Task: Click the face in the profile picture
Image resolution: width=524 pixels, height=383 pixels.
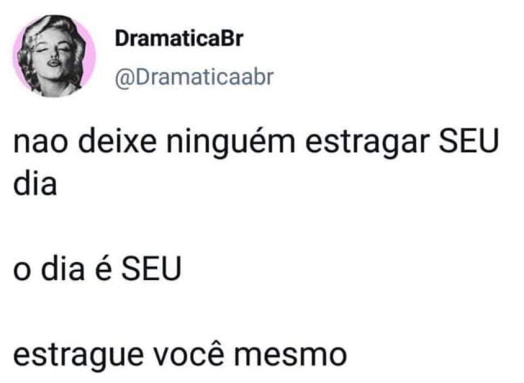Action: (53, 56)
